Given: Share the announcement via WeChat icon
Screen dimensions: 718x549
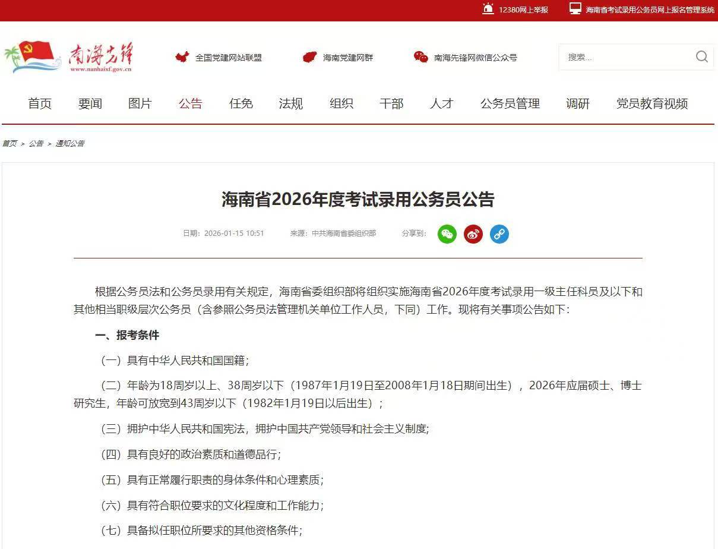Looking at the screenshot, I should point(447,234).
